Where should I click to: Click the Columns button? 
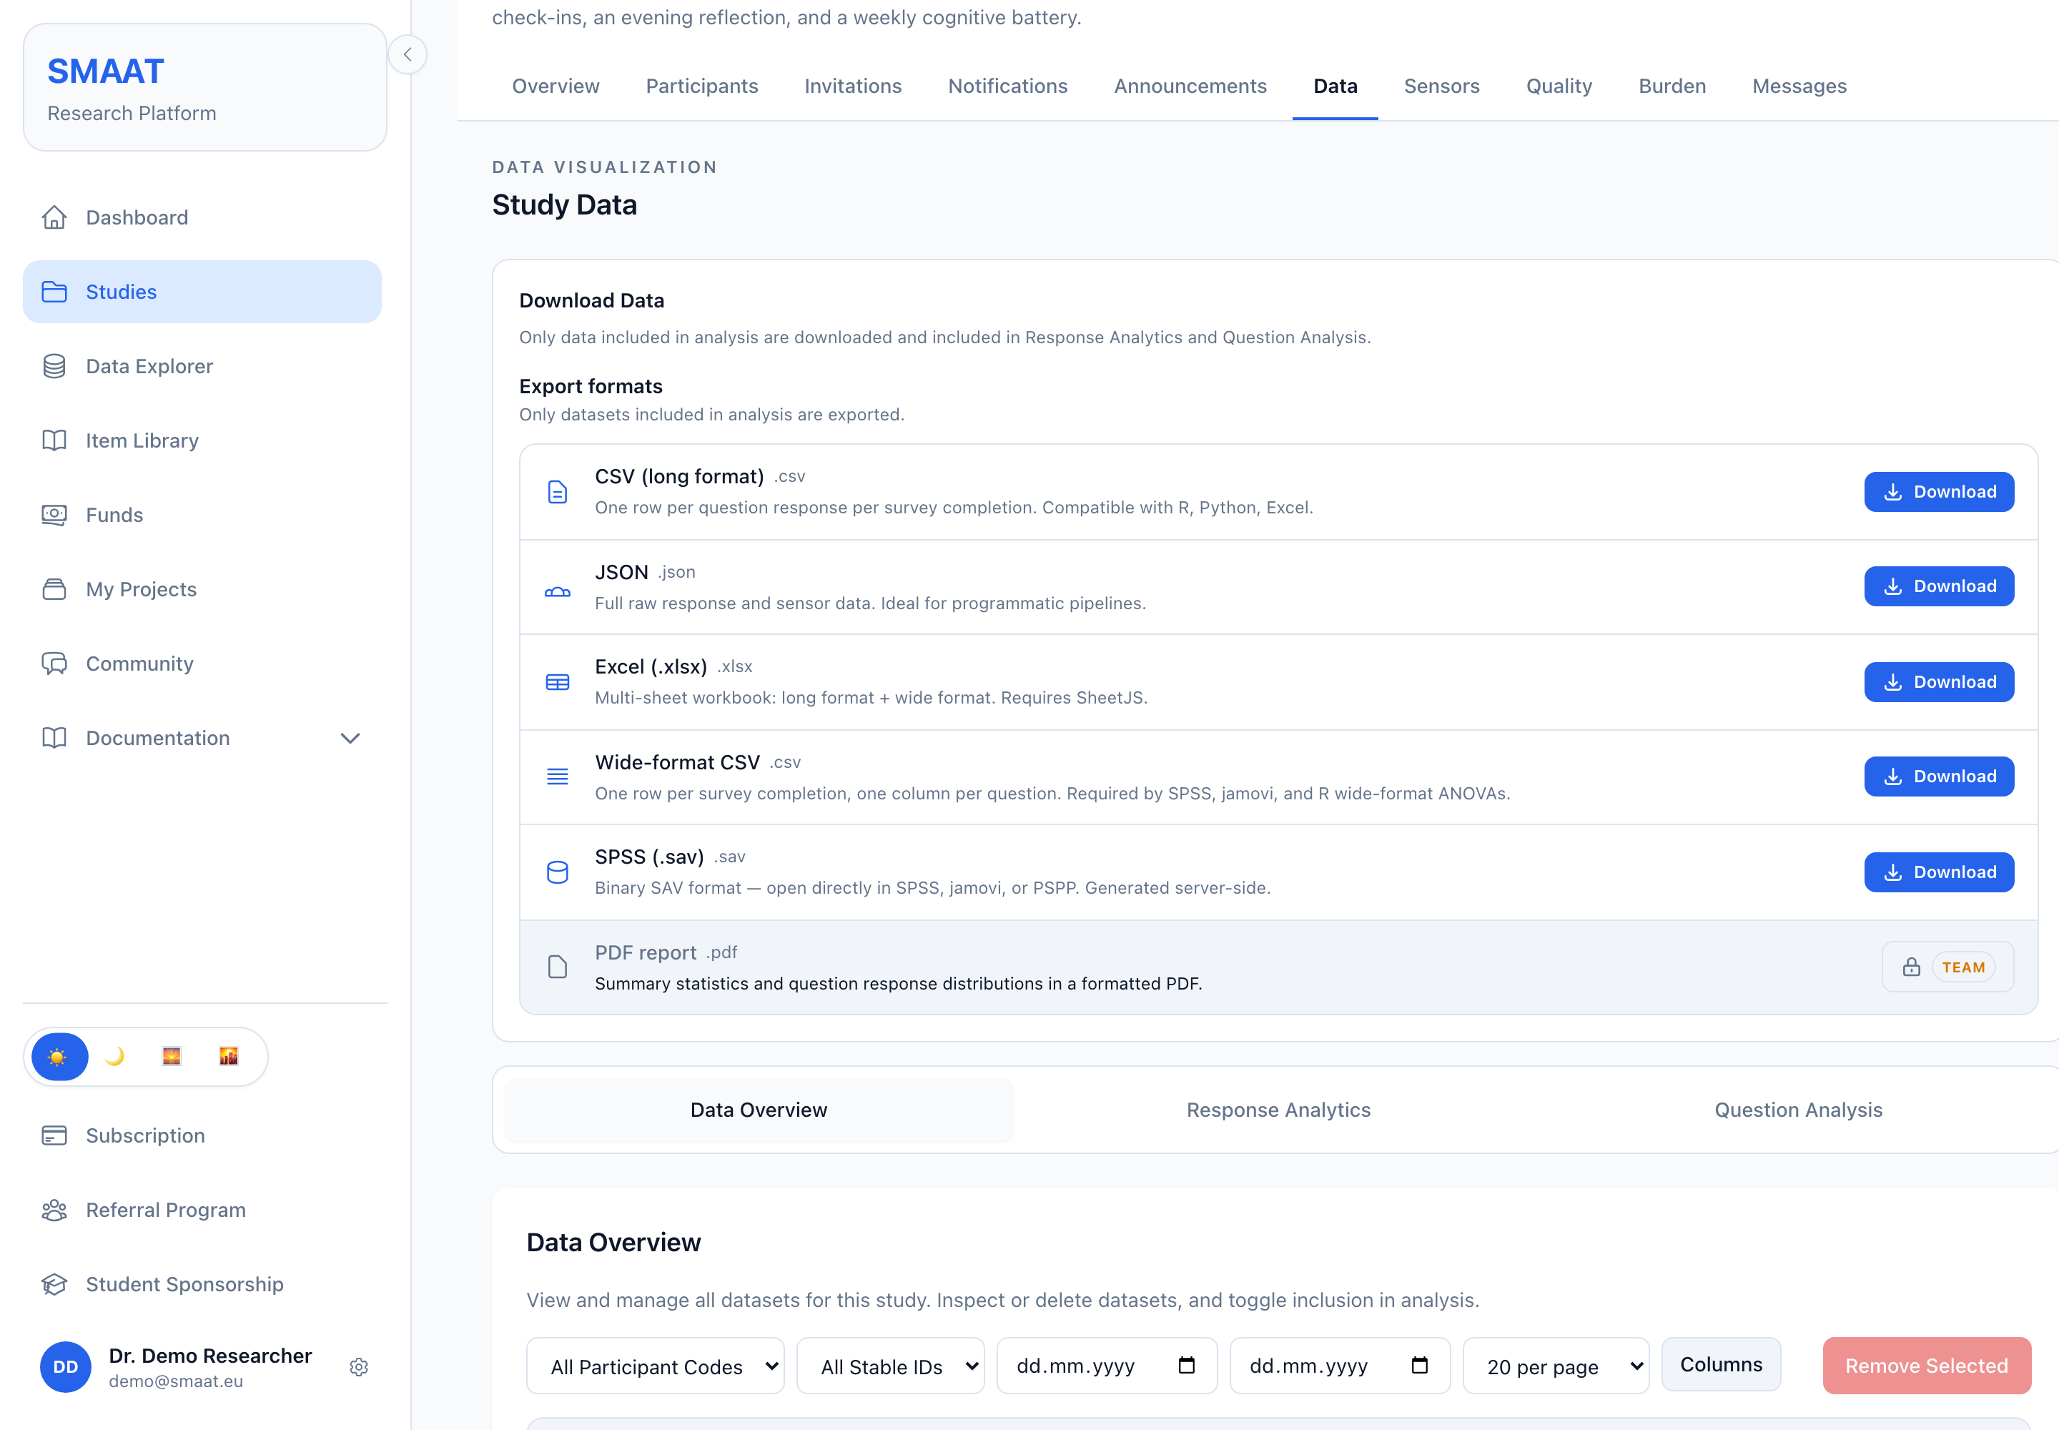click(1720, 1365)
